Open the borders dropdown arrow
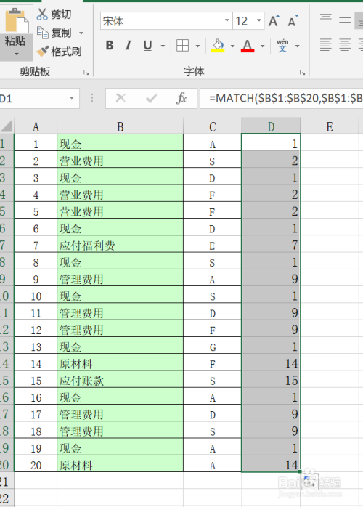The height and width of the screenshot is (507, 363). point(197,46)
